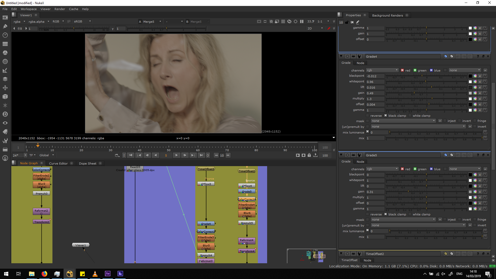Click the Grade4 gain color swatch

pyautogui.click(x=470, y=93)
